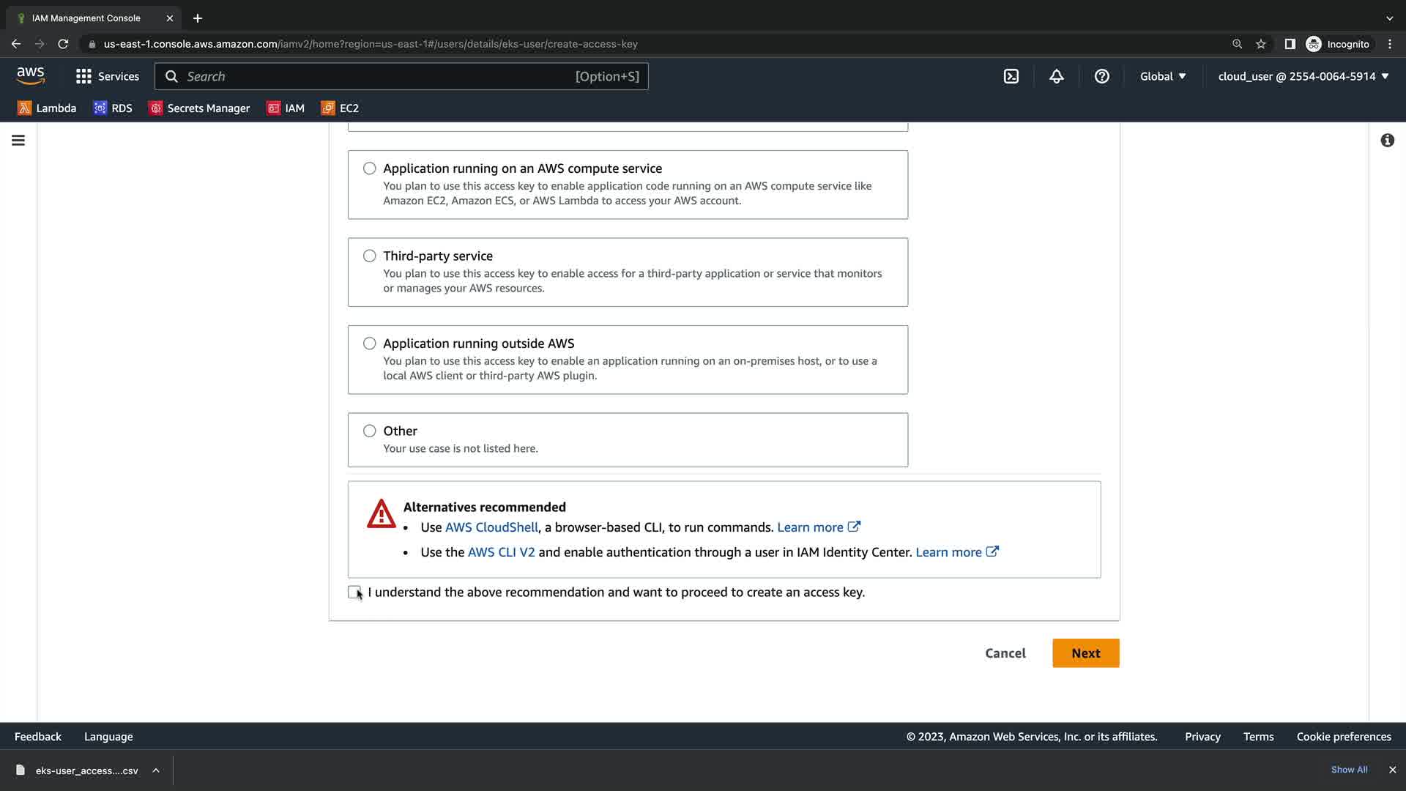Open the Lambda shortcut in favorites bar
1406x791 pixels.
[47, 108]
